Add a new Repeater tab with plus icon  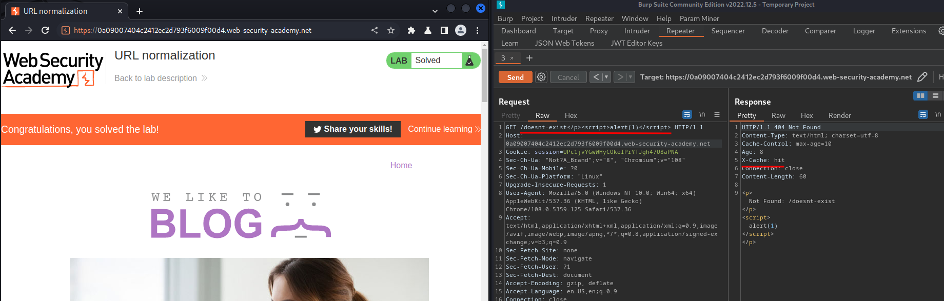(529, 58)
